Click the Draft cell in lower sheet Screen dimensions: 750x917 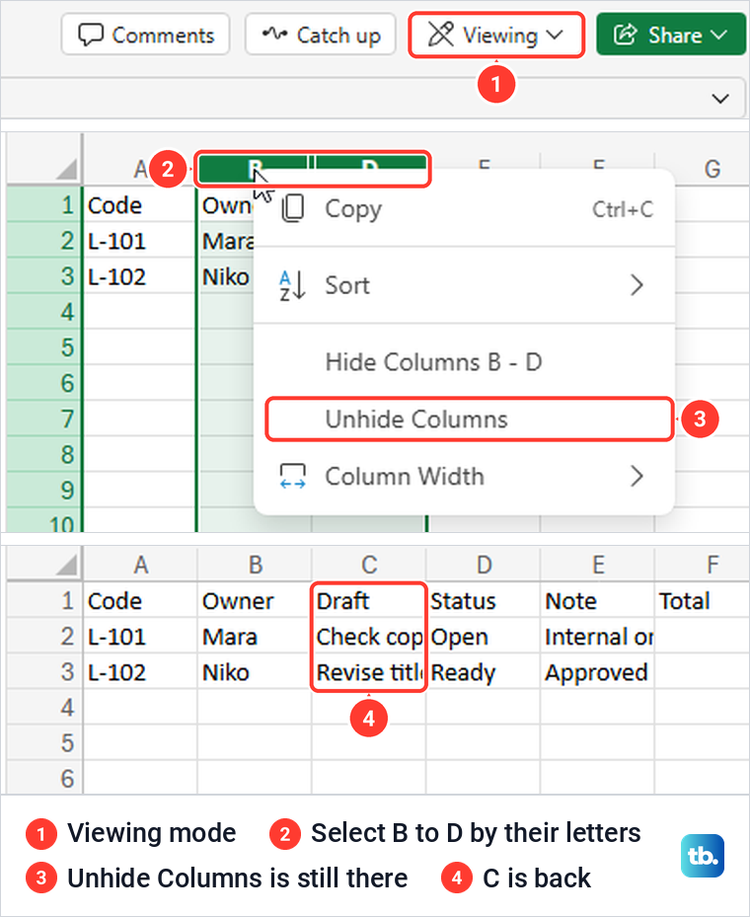click(x=369, y=600)
